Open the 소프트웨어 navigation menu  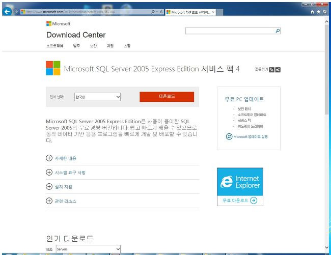[54, 46]
